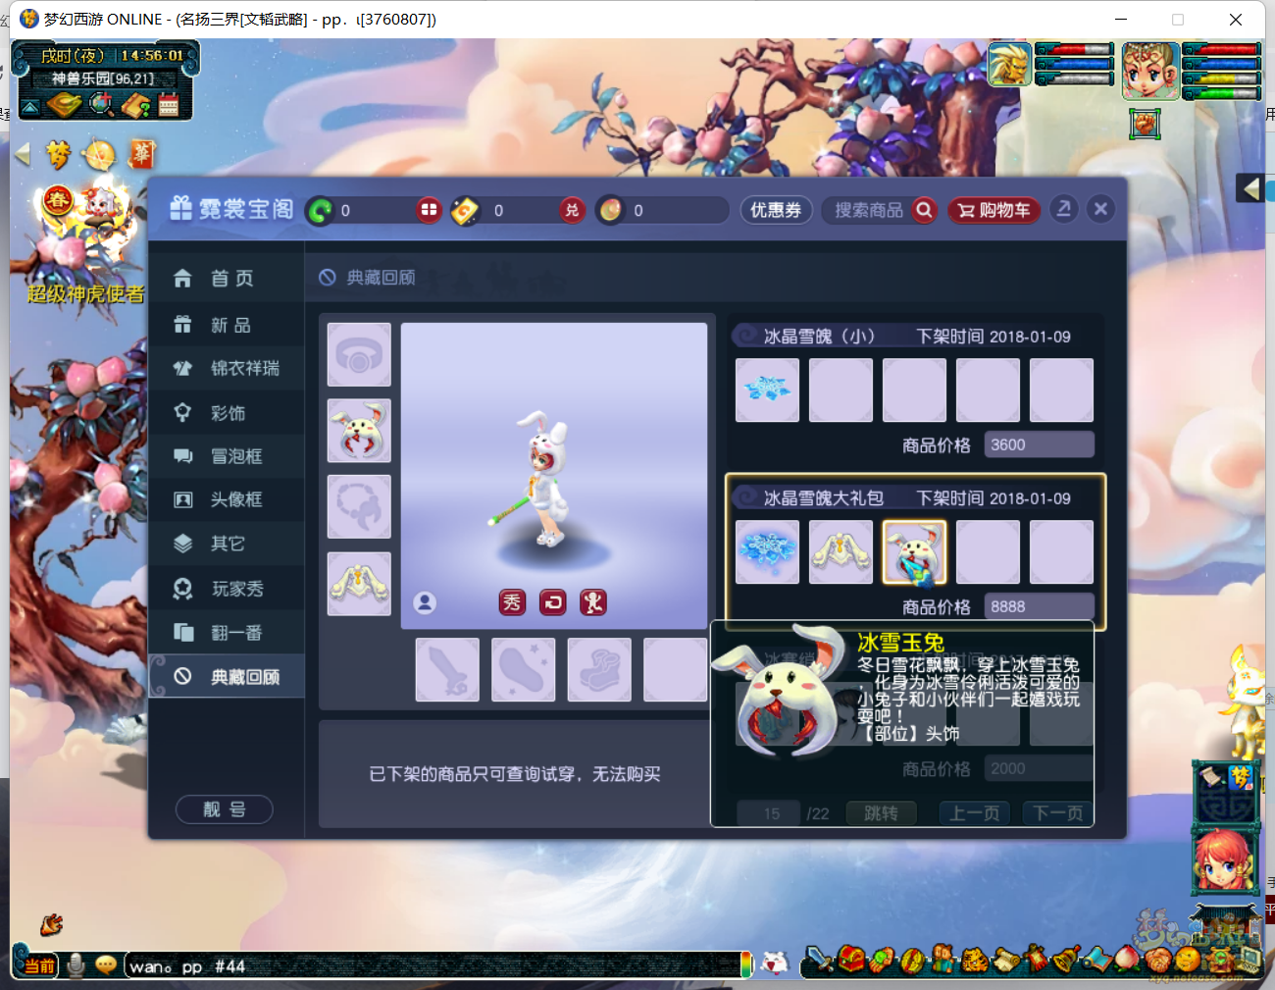Open the world map magnifier icon
This screenshot has width=1275, height=990.
coord(101,103)
